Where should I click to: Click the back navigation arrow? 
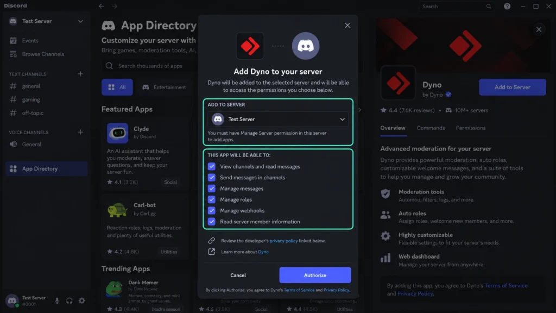pyautogui.click(x=102, y=6)
